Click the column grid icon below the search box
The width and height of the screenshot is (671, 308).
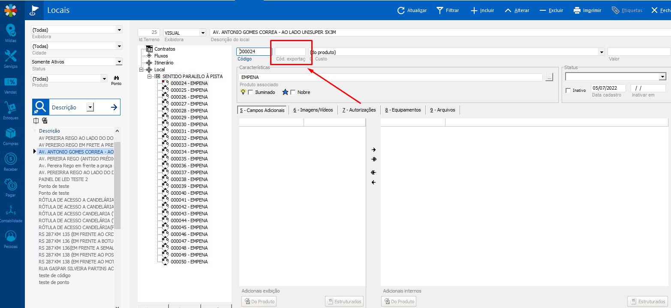point(36,121)
